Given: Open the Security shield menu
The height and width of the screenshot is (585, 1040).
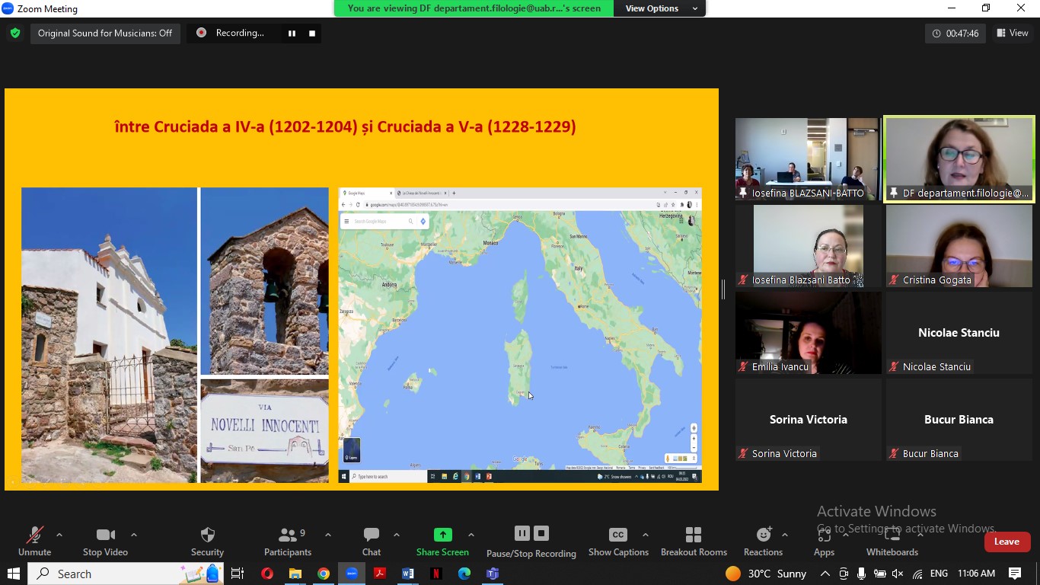Looking at the screenshot, I should (207, 542).
